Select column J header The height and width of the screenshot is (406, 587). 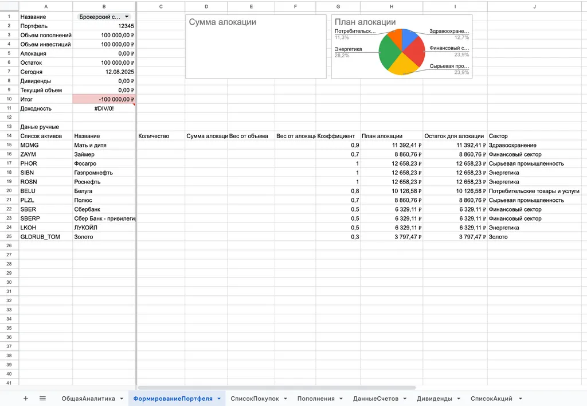(x=534, y=6)
